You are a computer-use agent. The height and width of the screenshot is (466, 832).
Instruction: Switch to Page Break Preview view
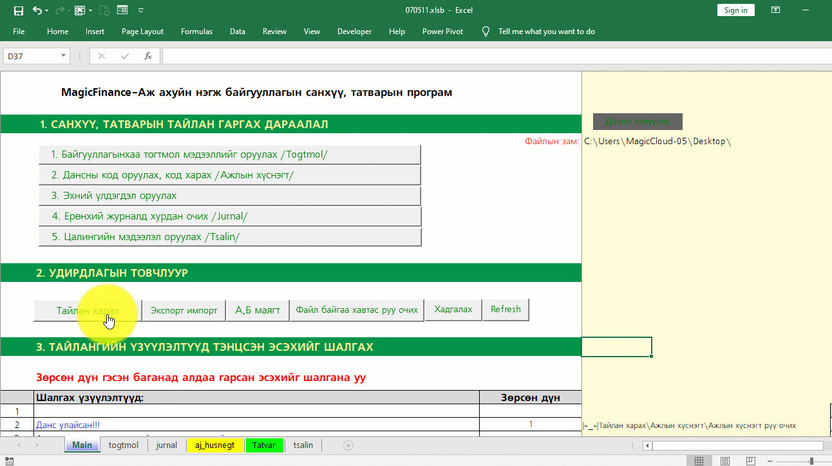tap(750, 461)
